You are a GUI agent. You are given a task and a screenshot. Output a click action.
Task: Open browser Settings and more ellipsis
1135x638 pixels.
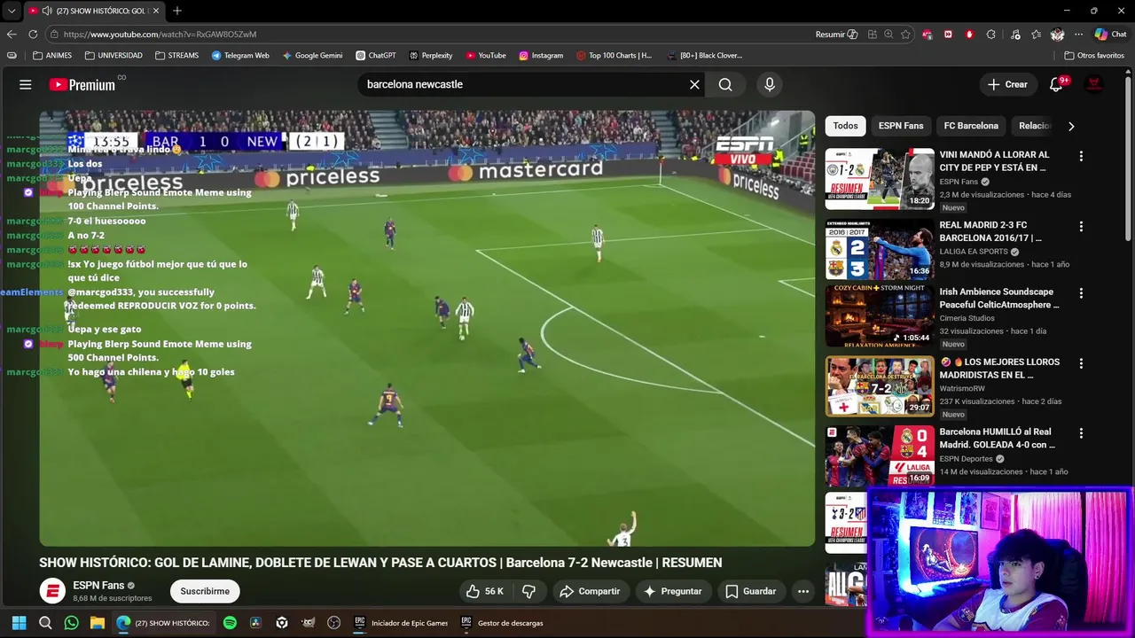[1078, 35]
